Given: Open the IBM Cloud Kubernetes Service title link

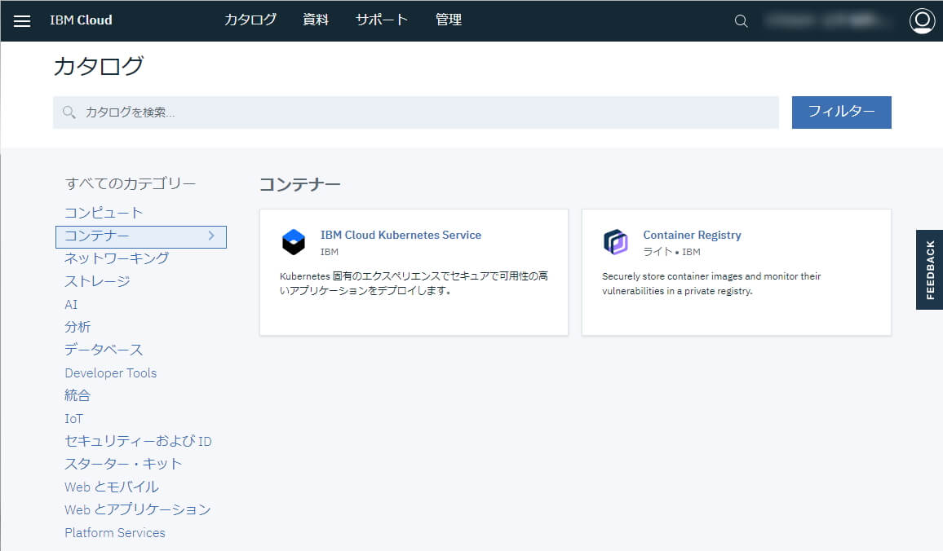Looking at the screenshot, I should 401,235.
